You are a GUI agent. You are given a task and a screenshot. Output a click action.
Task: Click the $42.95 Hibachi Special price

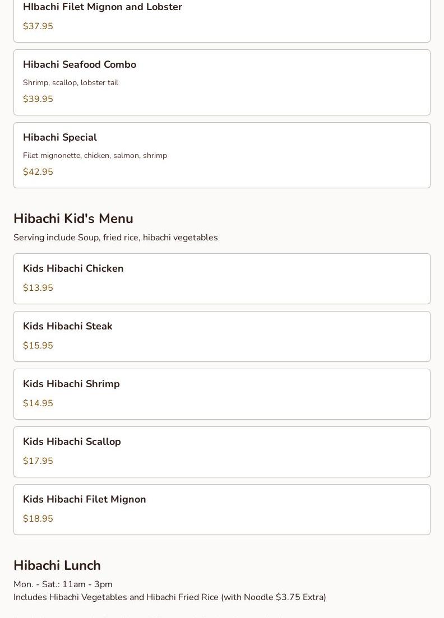[x=38, y=172]
